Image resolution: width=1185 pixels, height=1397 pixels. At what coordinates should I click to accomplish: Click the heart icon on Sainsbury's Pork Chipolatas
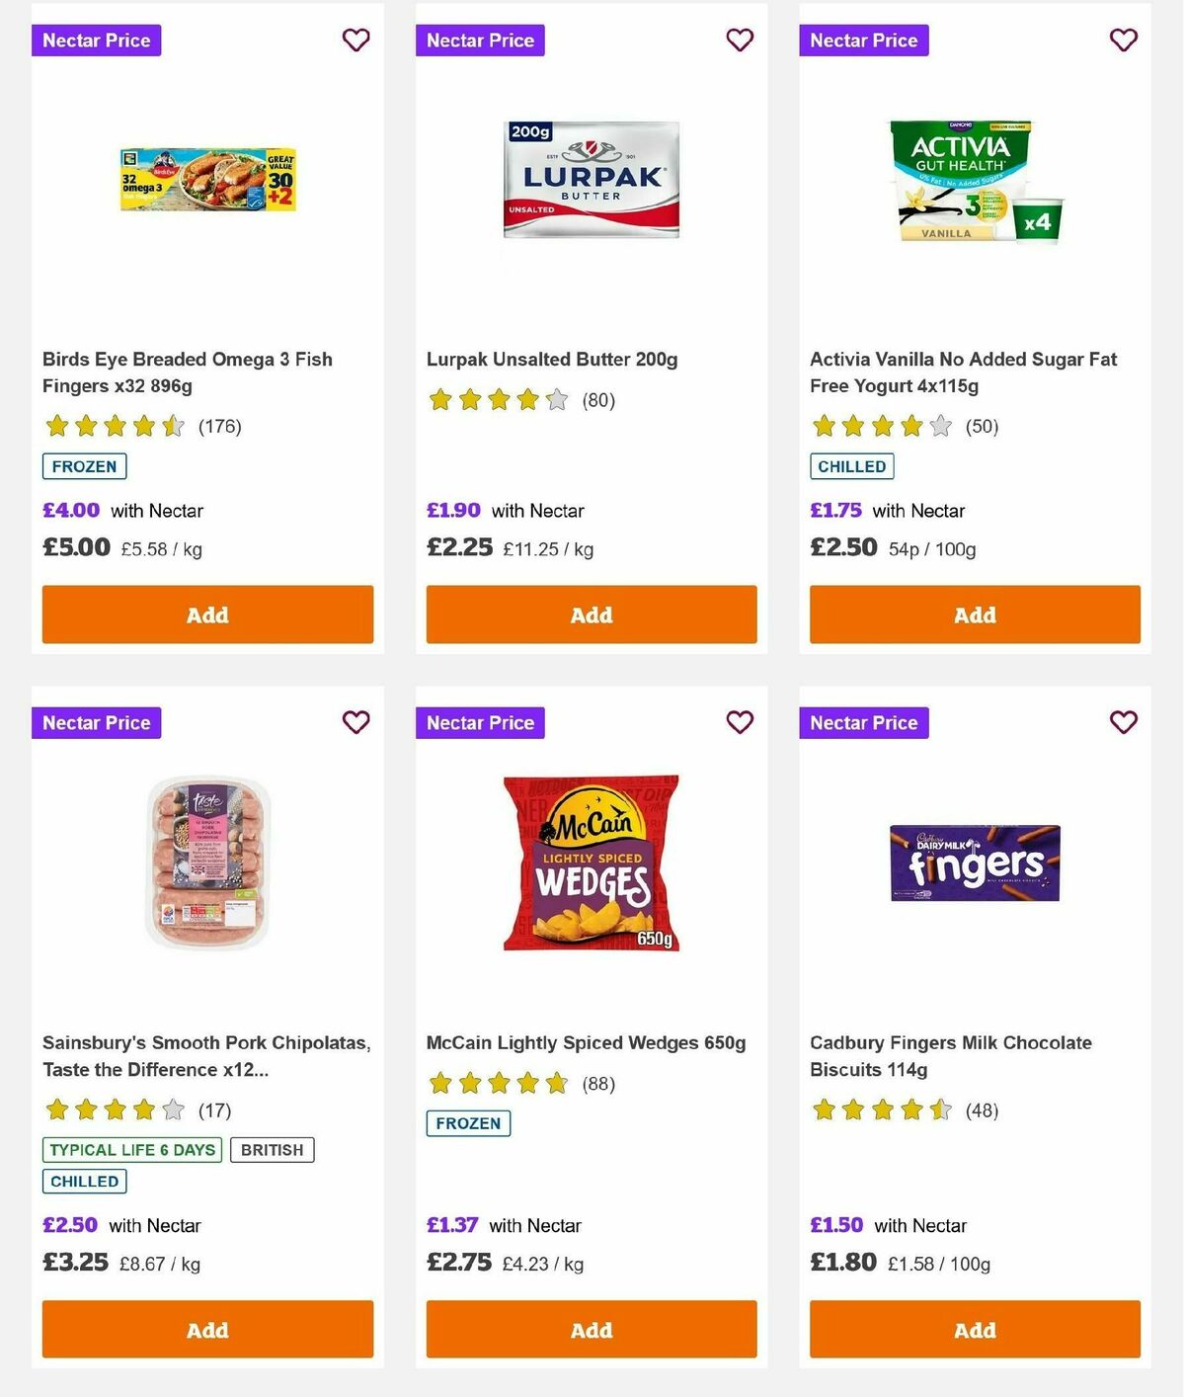[x=355, y=722]
